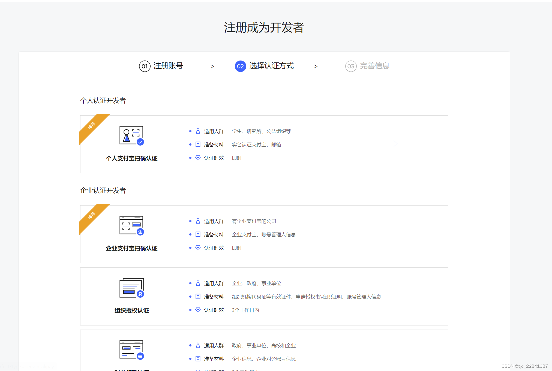Click 推荐 ribbon on personal certification card
The image size is (552, 371).
[x=92, y=126]
